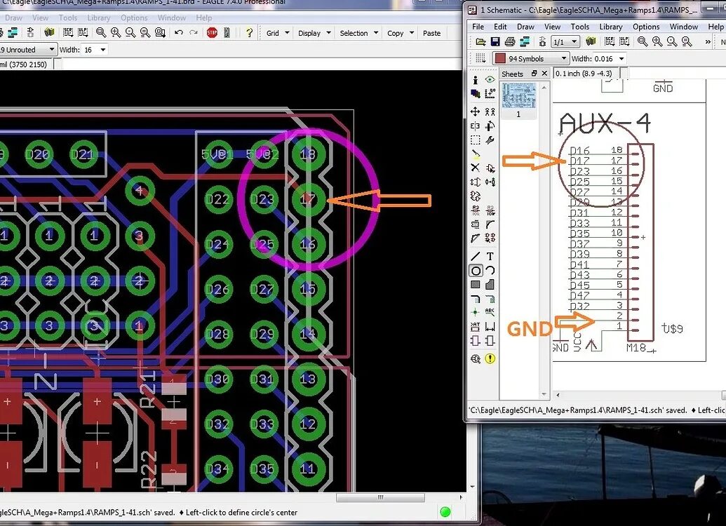Open the Draw menu in Schematic window
This screenshot has height=526, width=726.
(x=525, y=27)
